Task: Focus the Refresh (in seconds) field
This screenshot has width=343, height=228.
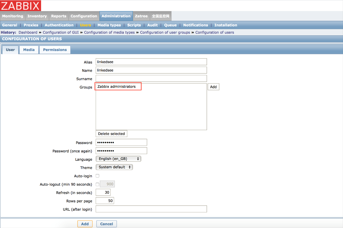Action: [103, 192]
